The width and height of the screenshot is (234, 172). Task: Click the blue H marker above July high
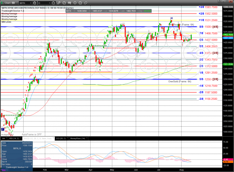tap(171, 18)
